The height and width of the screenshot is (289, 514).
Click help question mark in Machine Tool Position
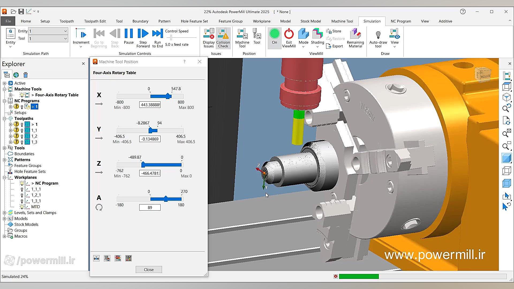(184, 62)
